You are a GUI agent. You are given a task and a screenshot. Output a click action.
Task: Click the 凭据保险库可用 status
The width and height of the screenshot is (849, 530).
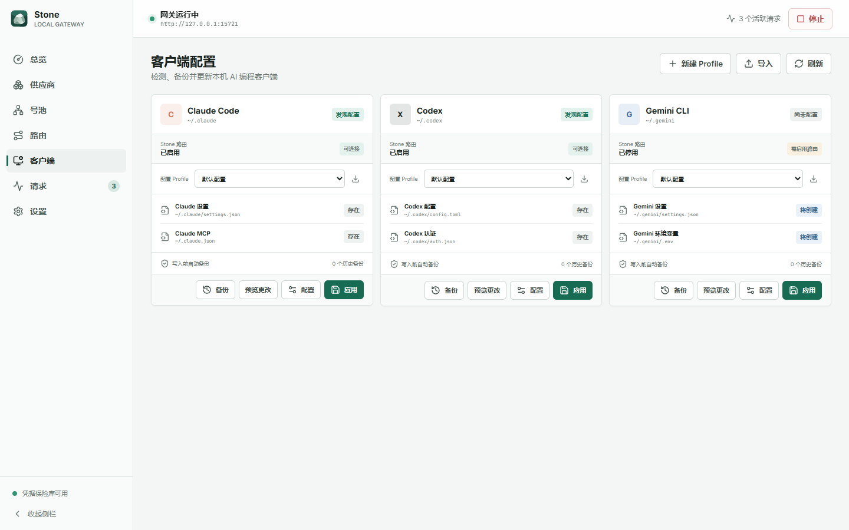[x=40, y=493]
